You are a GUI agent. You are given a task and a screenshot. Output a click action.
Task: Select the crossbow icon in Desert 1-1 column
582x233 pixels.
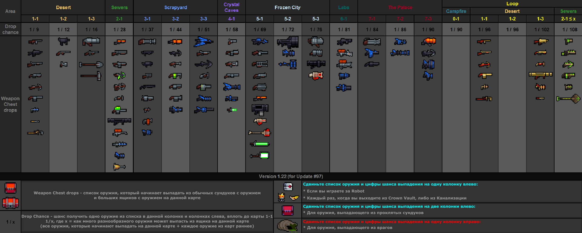[x=35, y=87]
